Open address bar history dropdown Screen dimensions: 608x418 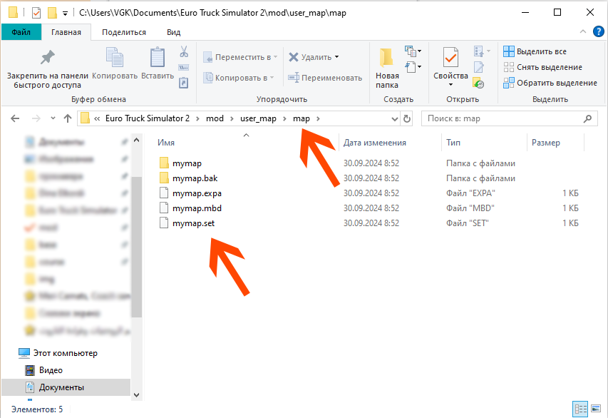point(394,118)
